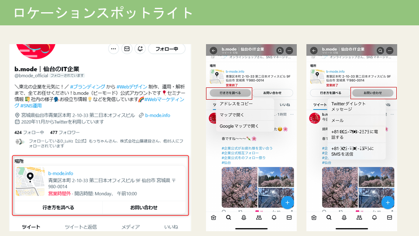Tap Spaces icon in middle phone bottom bar
Viewport: 419px width, 236px height.
click(x=244, y=218)
